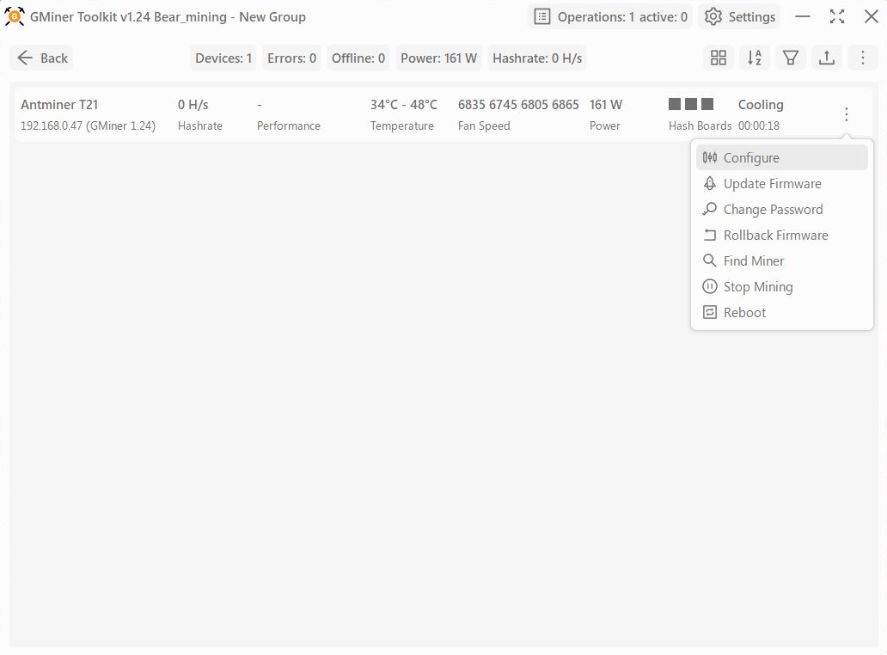Click the 00:00:18 cooling timer
Viewport: 887px width, 655px height.
(x=759, y=125)
